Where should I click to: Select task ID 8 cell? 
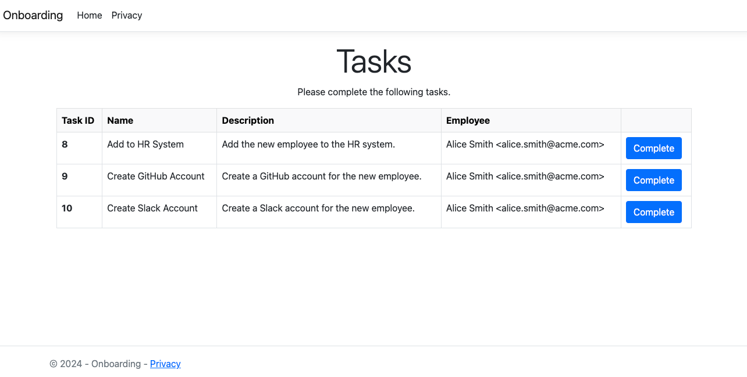tap(65, 144)
